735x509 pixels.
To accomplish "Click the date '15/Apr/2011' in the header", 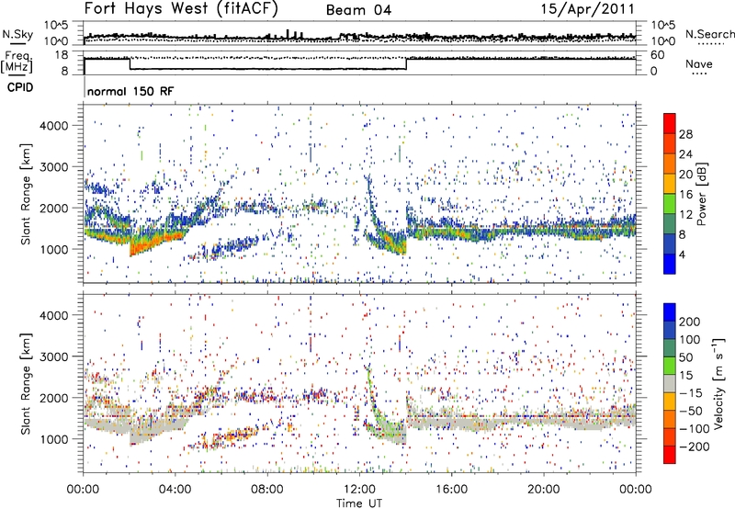I will (588, 9).
